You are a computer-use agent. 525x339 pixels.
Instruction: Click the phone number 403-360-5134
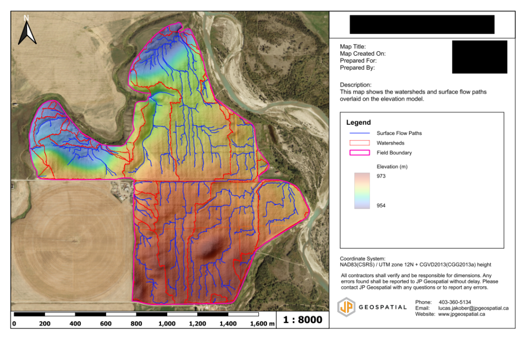coord(455,302)
